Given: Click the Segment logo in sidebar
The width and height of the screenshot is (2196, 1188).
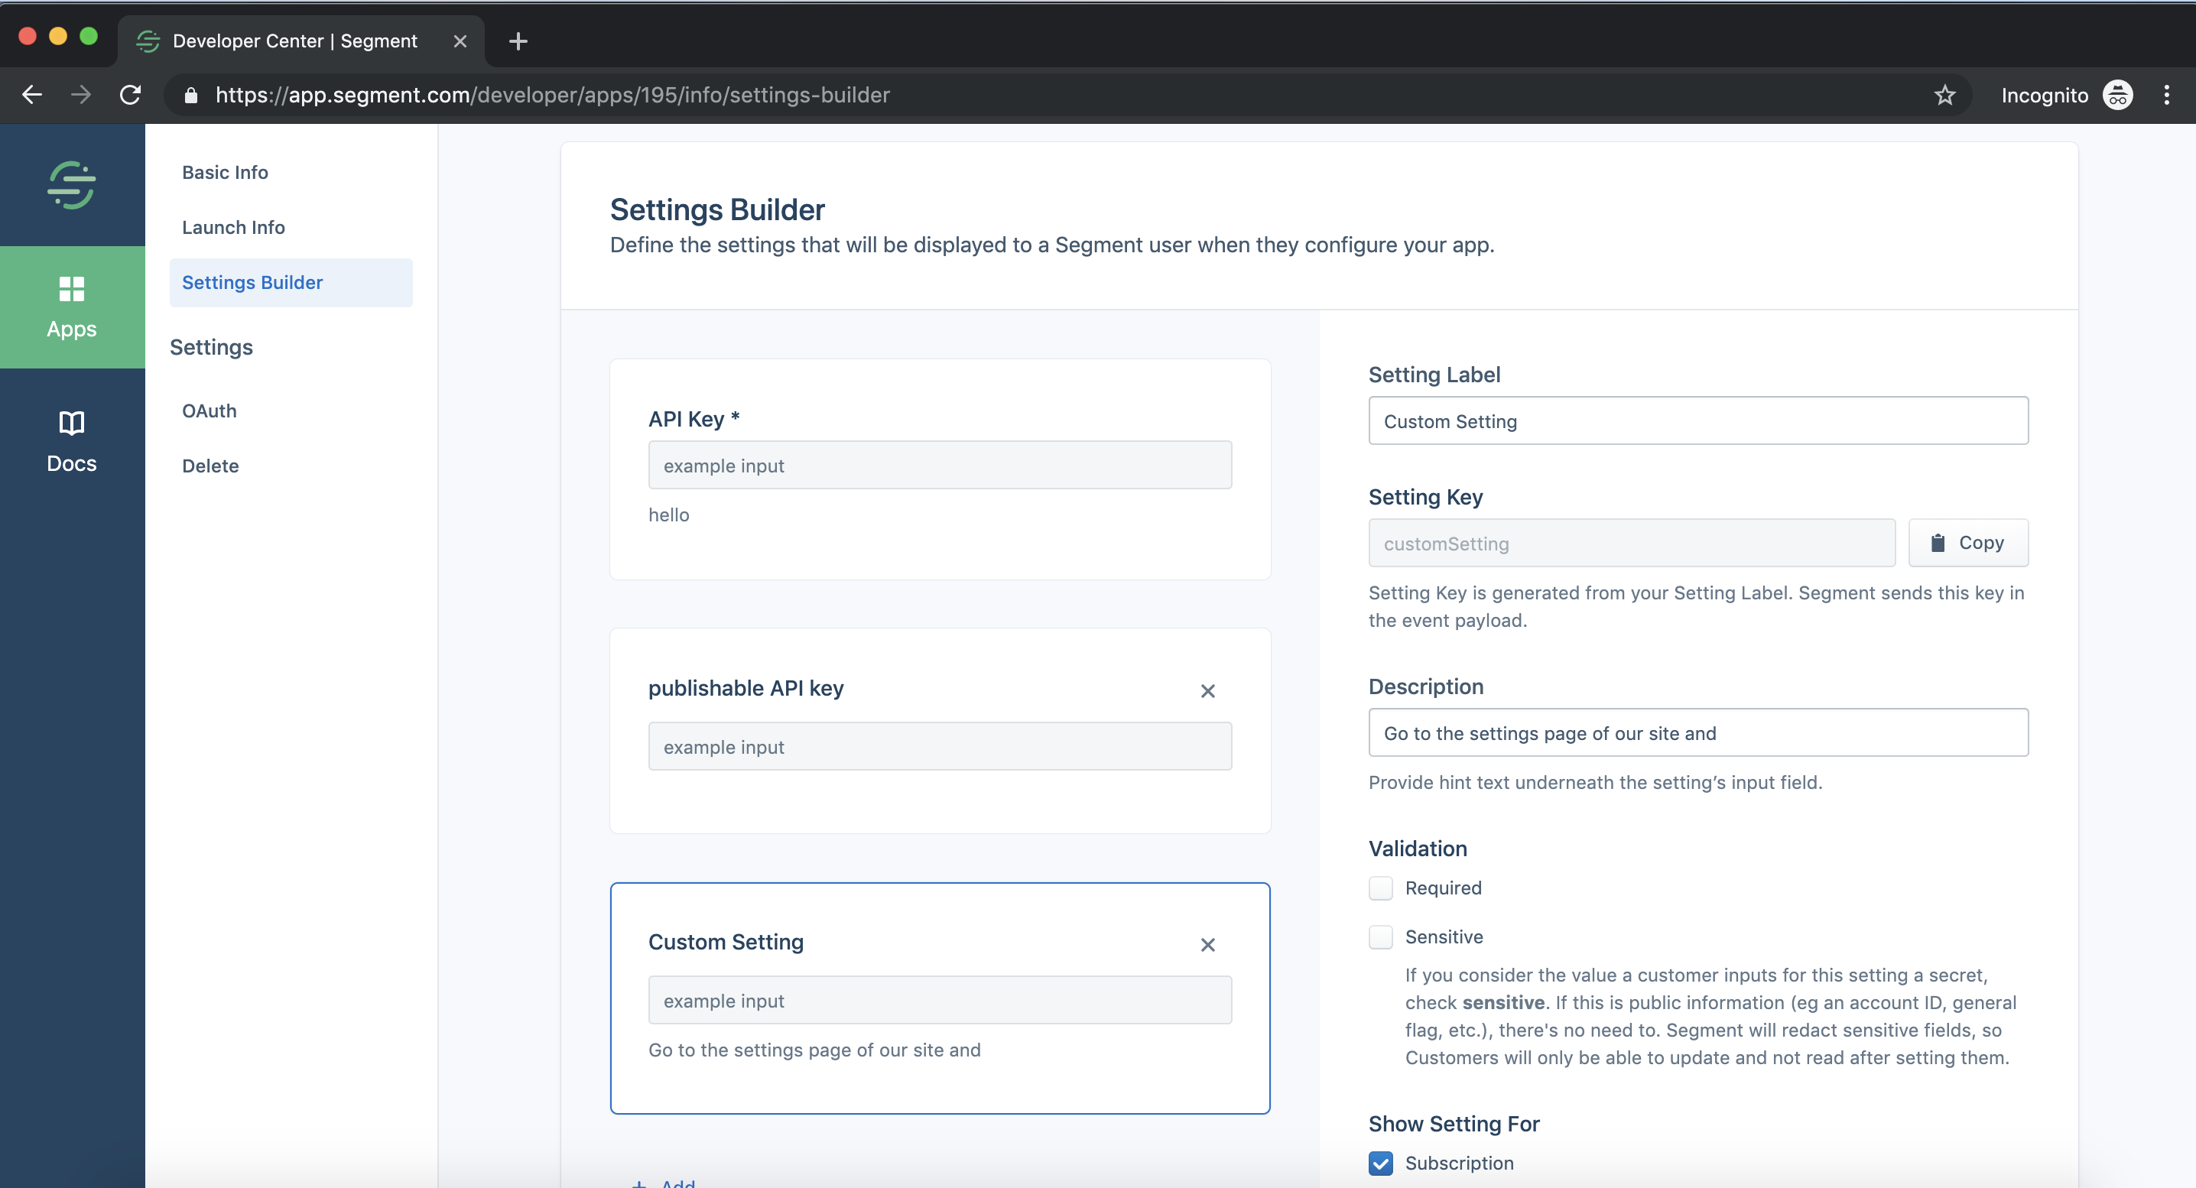Looking at the screenshot, I should coord(72,185).
